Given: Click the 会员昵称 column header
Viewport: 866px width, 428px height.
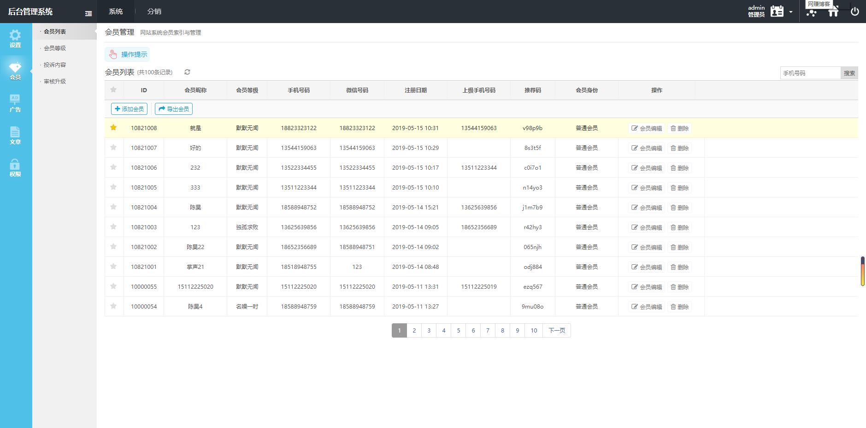Looking at the screenshot, I should (195, 90).
